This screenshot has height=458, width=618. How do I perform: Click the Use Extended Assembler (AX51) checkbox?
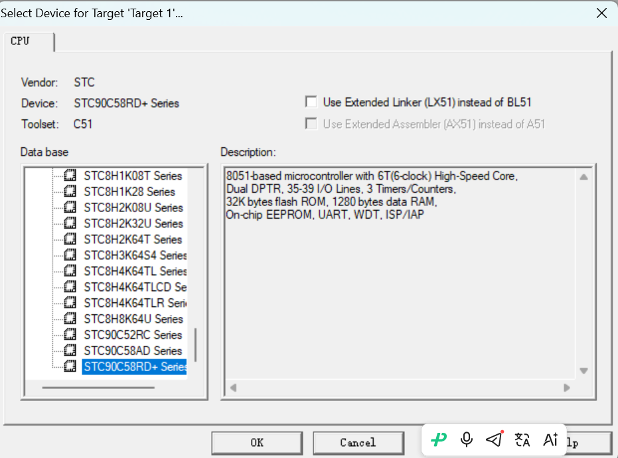pos(311,124)
